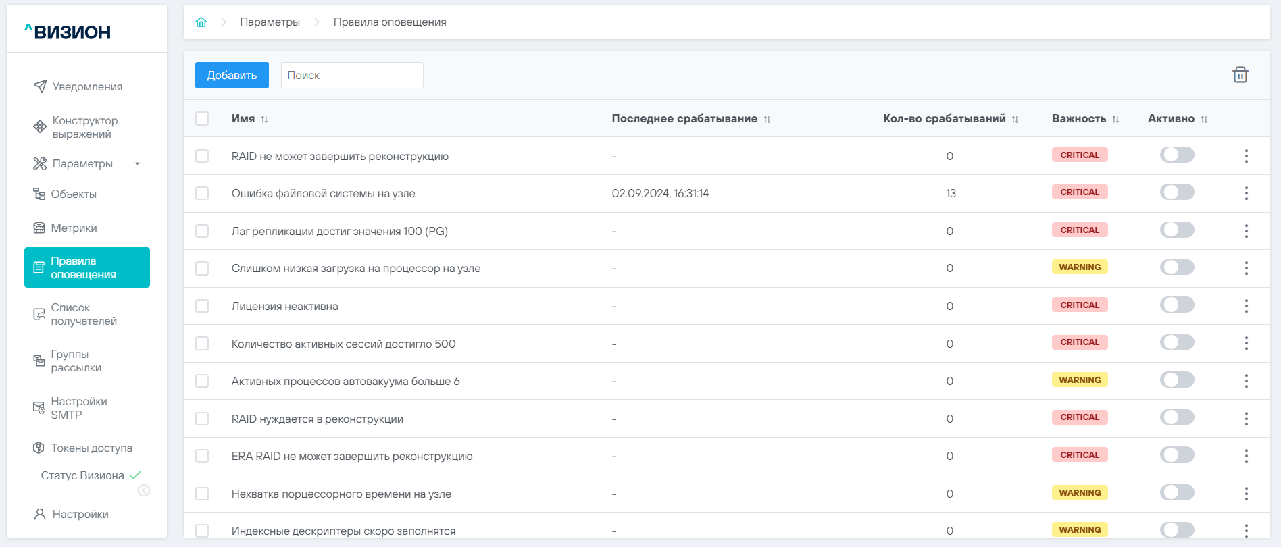
Task: Click the trash delete icon
Action: 1240,75
